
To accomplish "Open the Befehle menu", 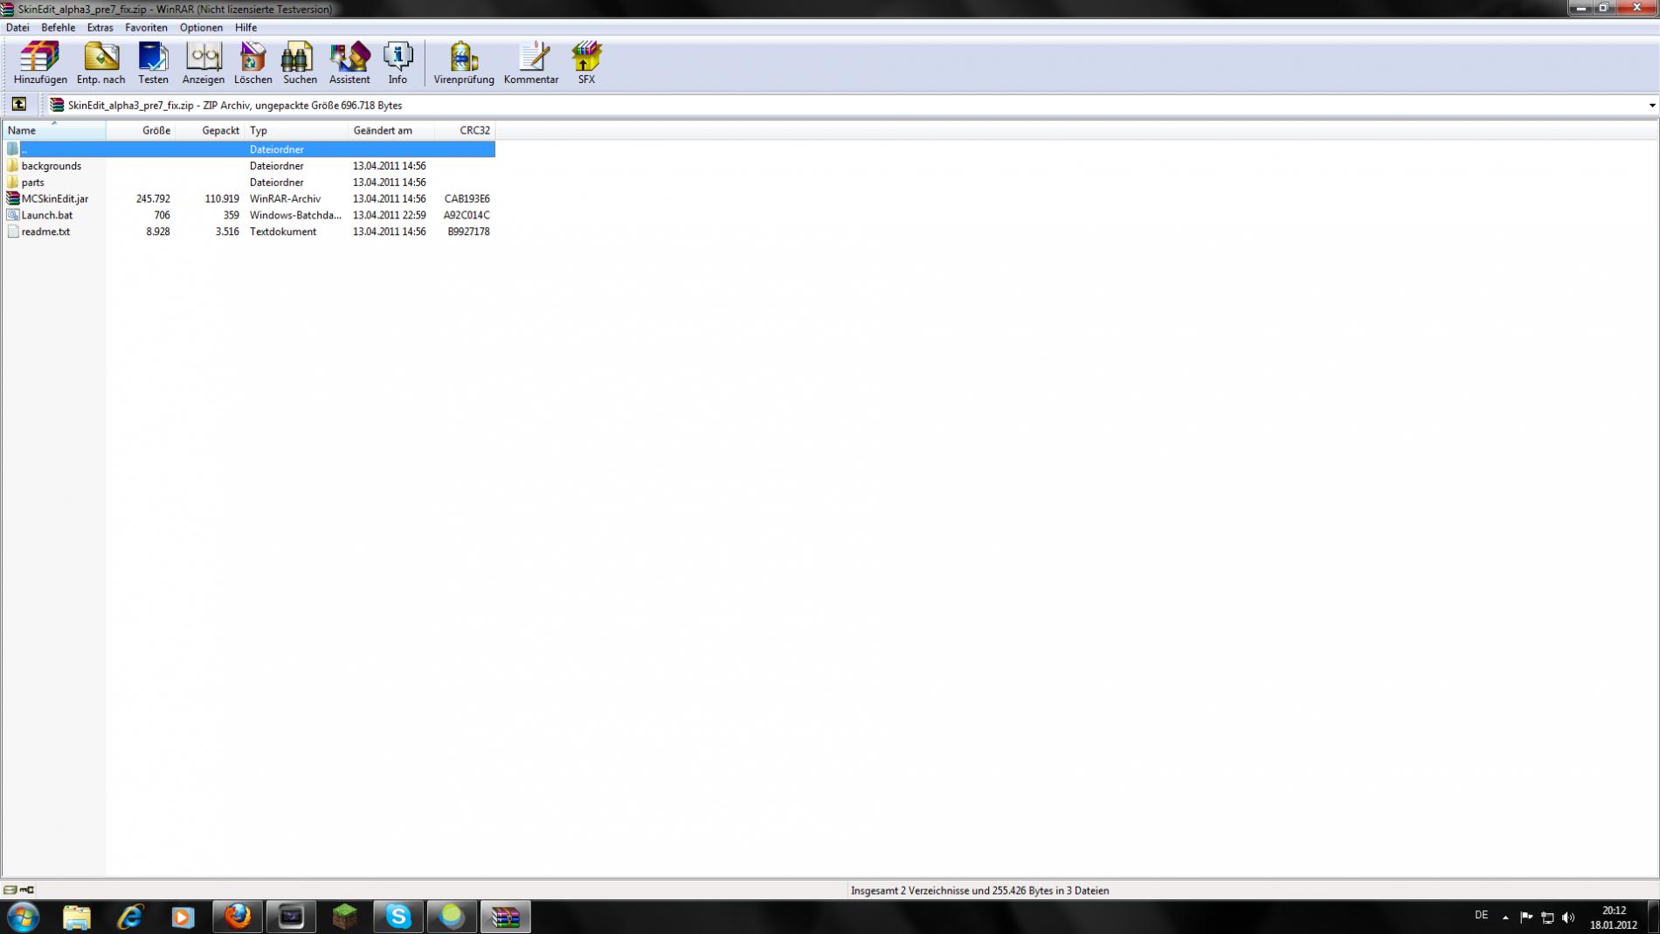I will 59,28.
